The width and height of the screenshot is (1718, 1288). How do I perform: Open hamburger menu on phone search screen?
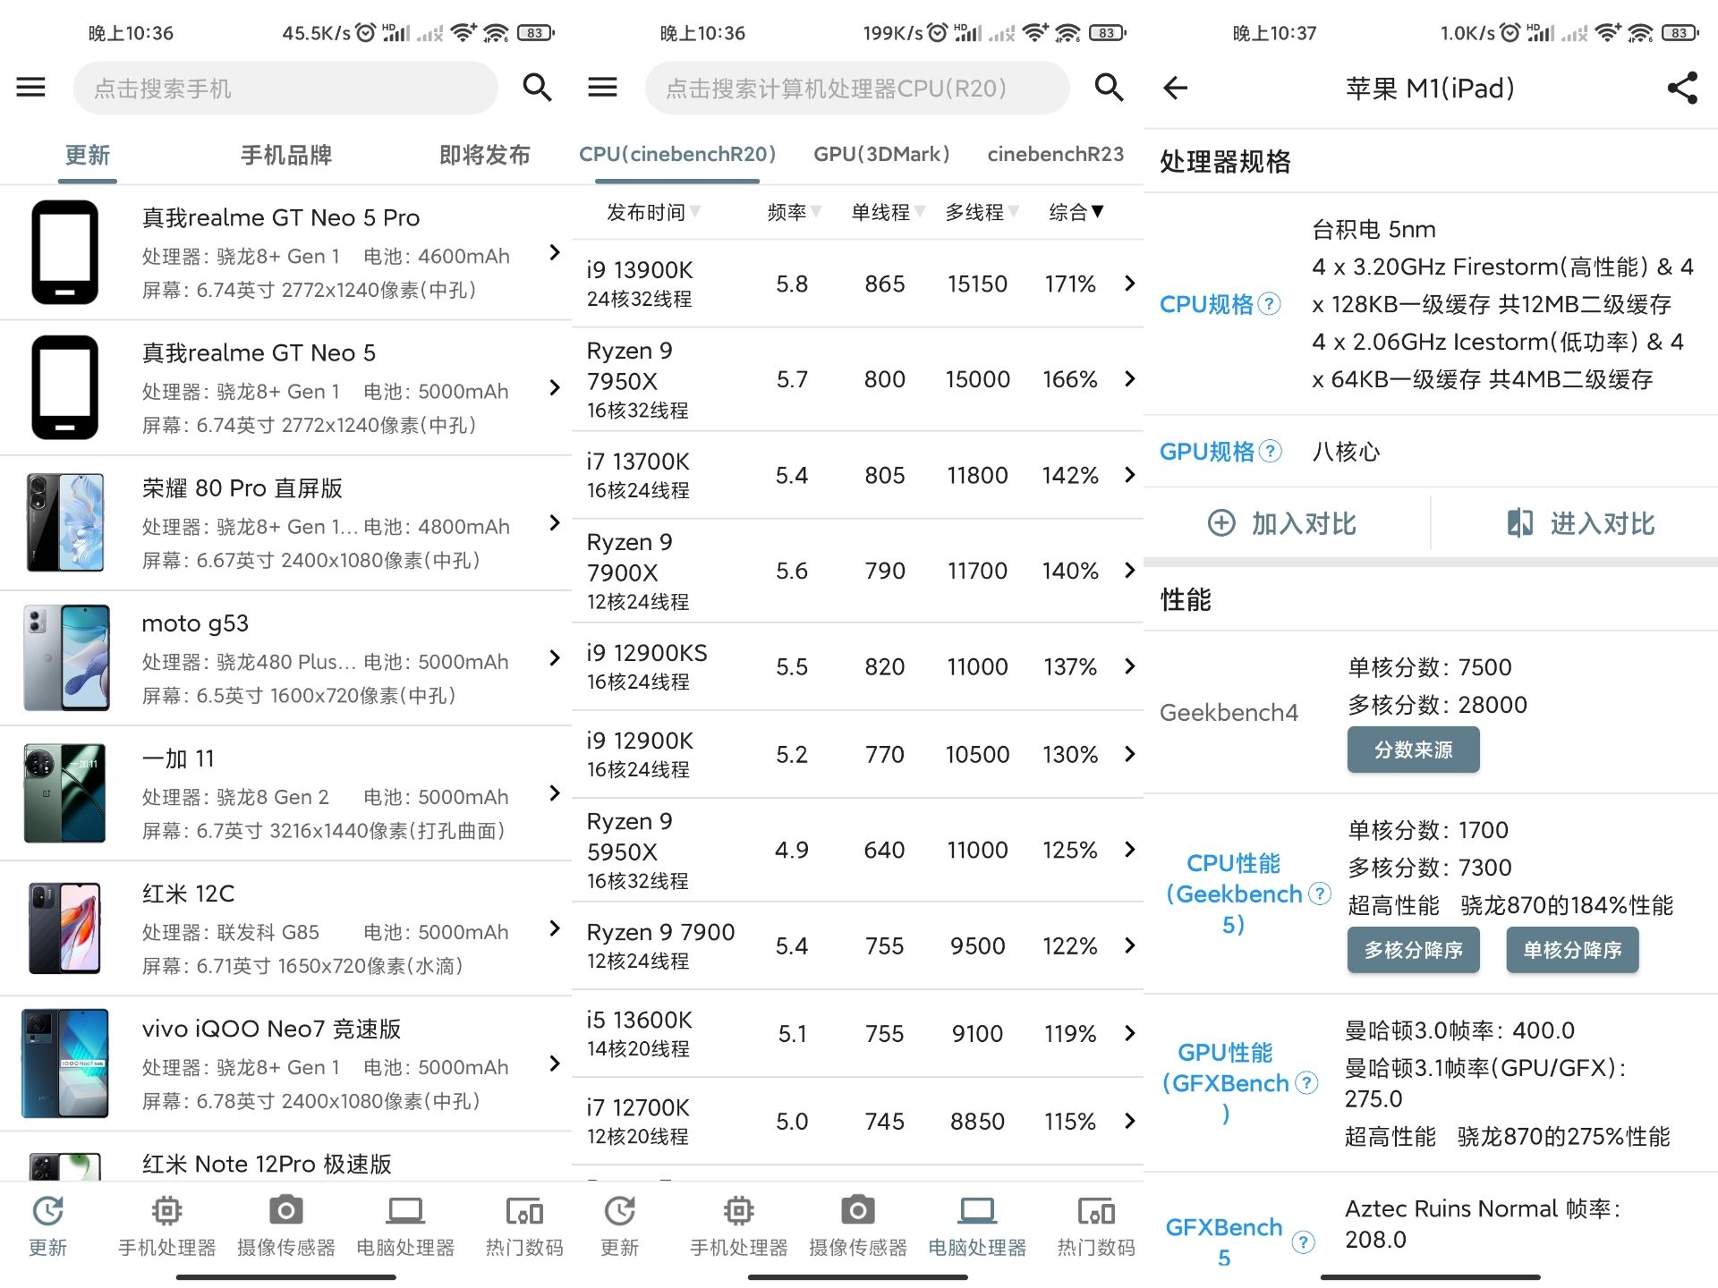pyautogui.click(x=30, y=87)
